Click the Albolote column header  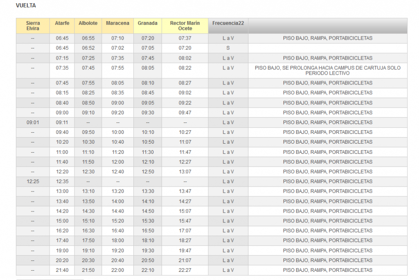88,23
